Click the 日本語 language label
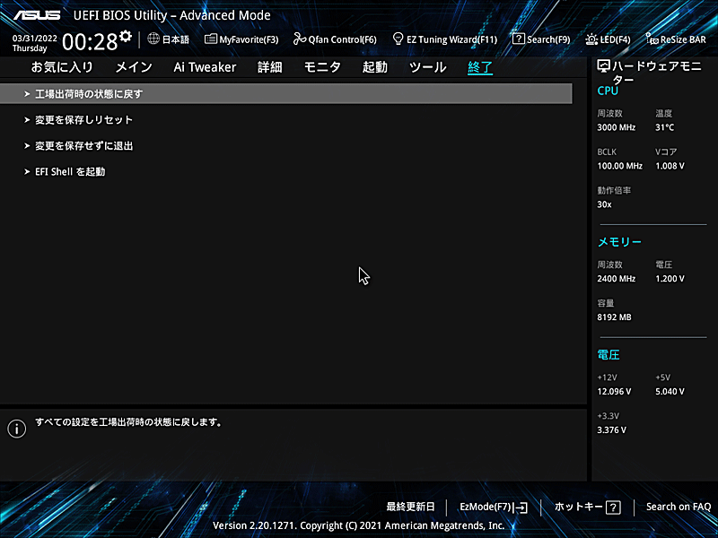 pos(176,39)
